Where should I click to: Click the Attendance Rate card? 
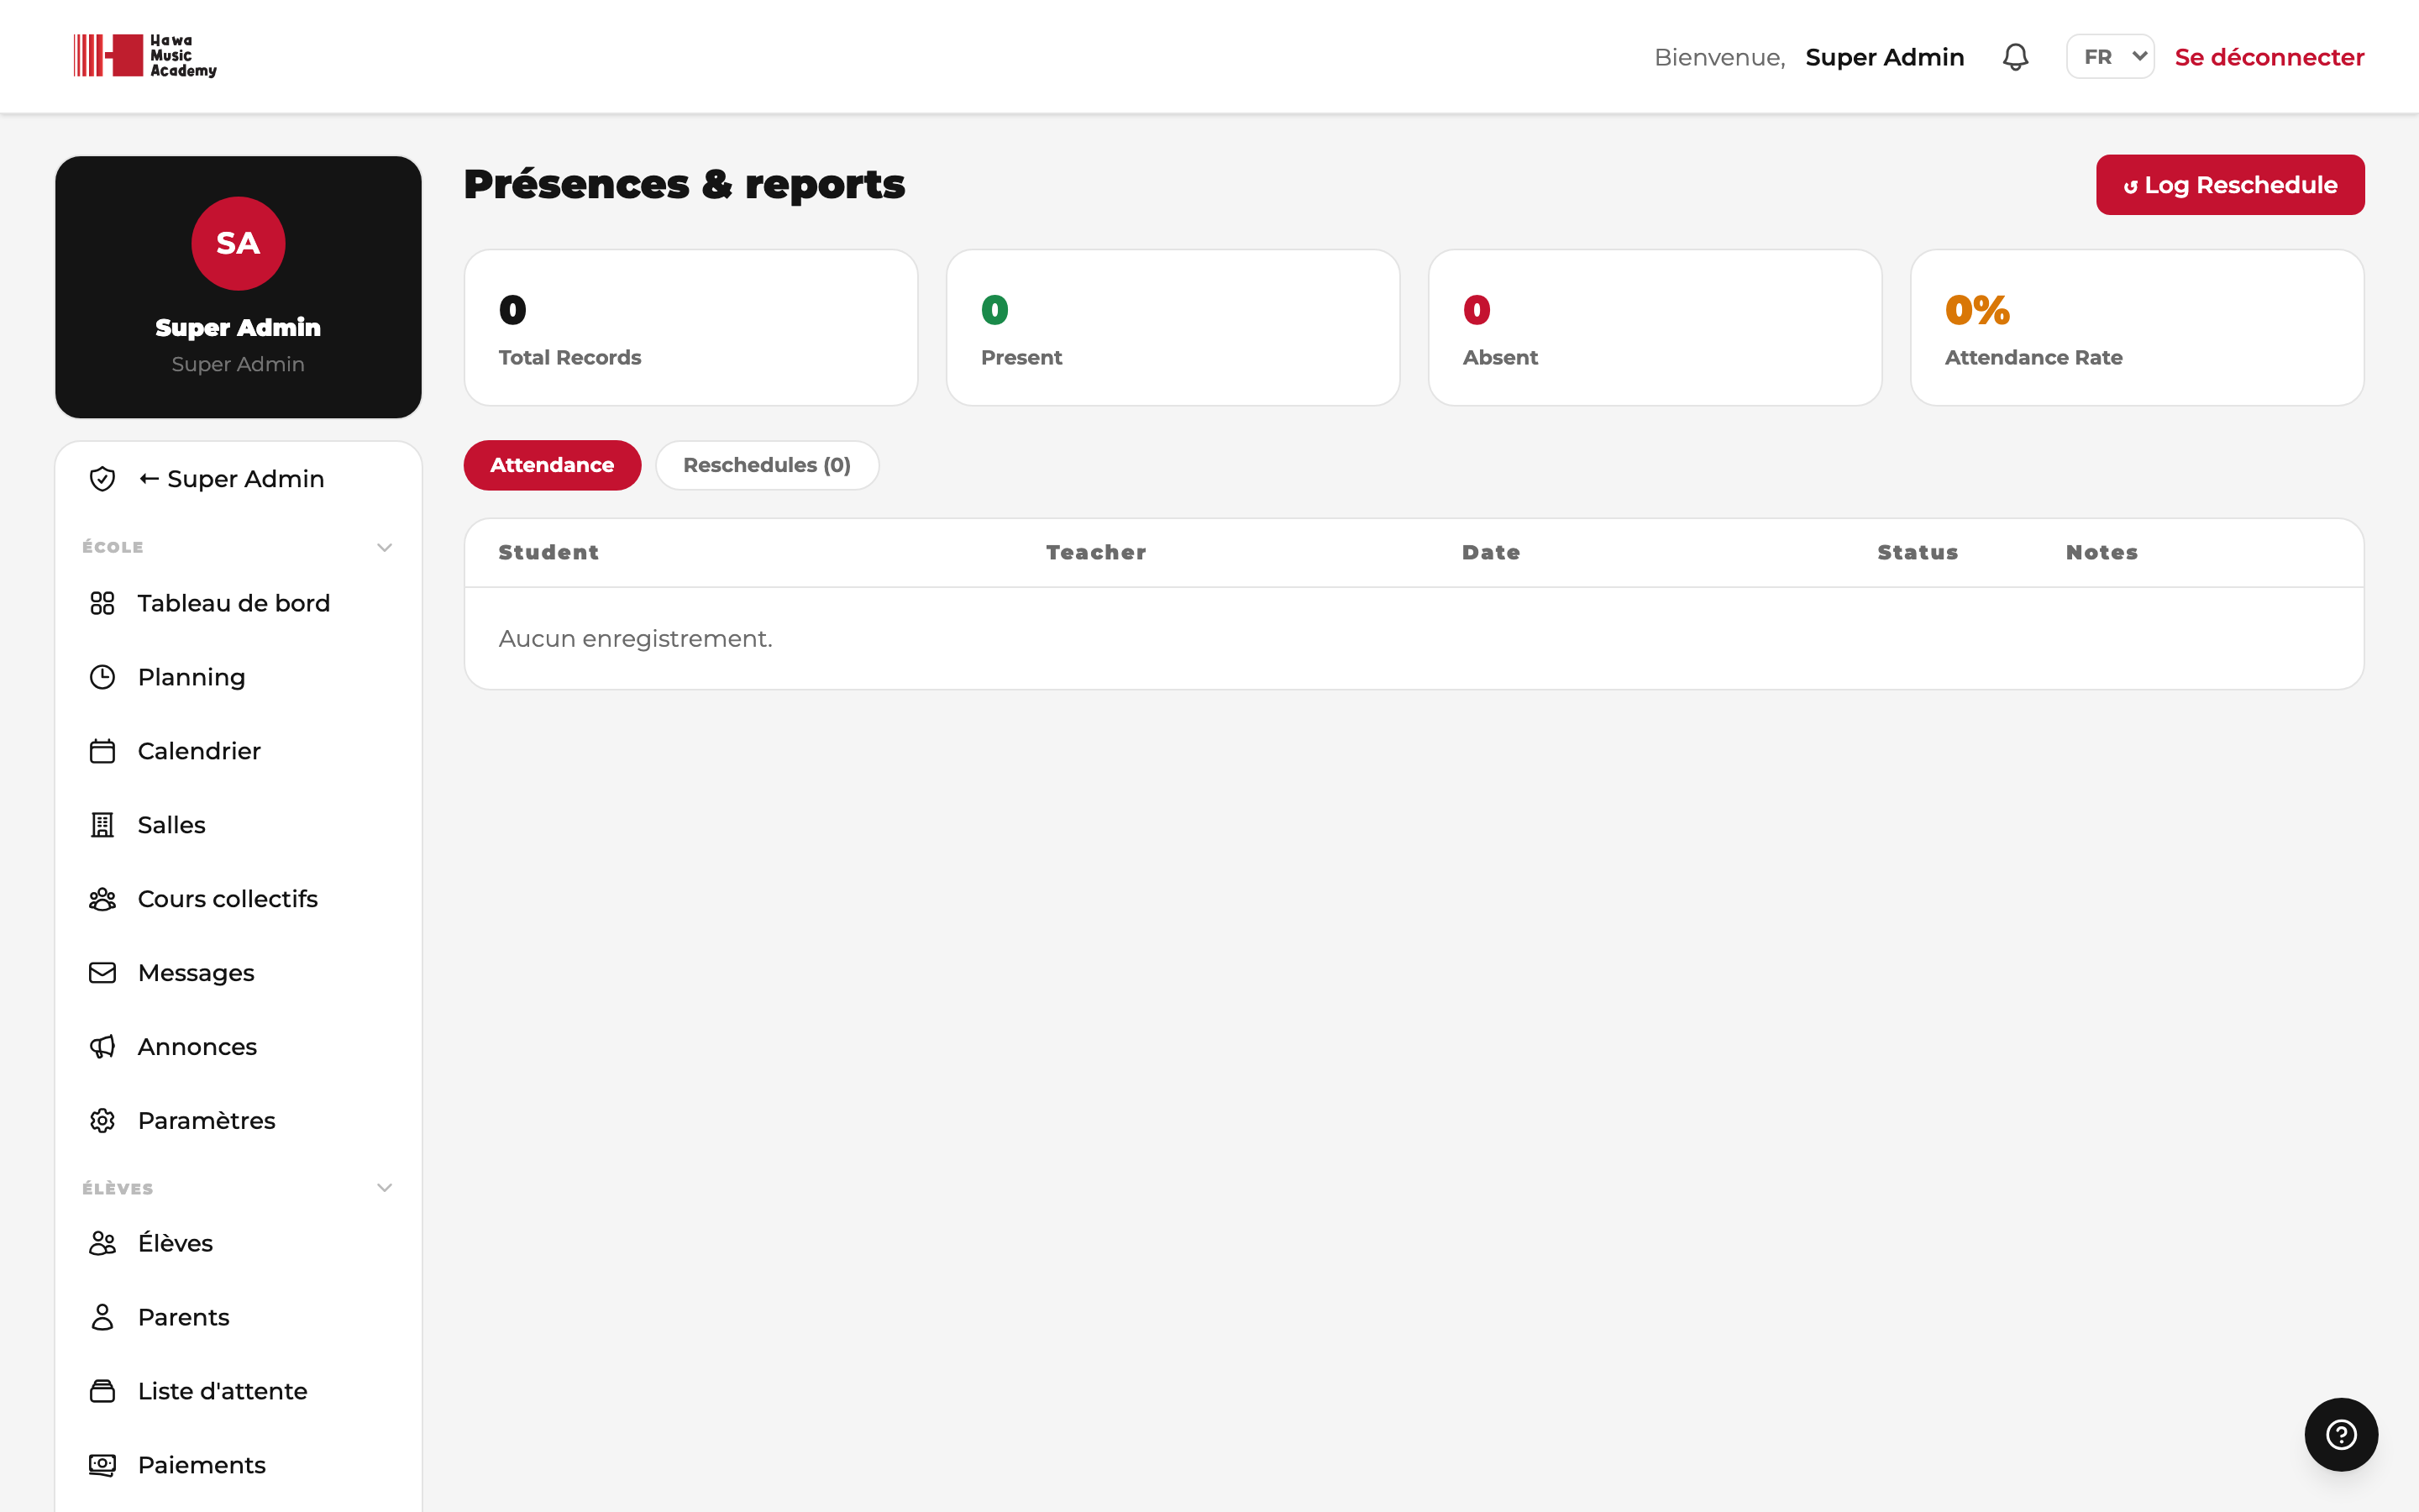(2137, 328)
